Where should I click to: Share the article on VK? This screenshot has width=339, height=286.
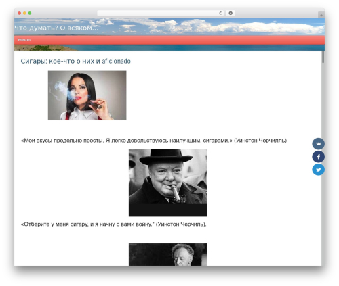[x=318, y=143]
